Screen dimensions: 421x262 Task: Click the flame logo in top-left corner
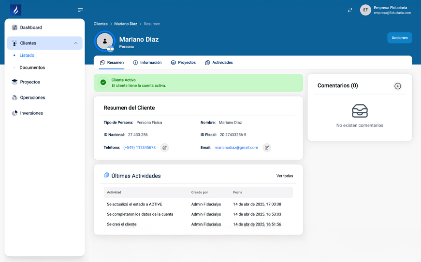point(16,10)
